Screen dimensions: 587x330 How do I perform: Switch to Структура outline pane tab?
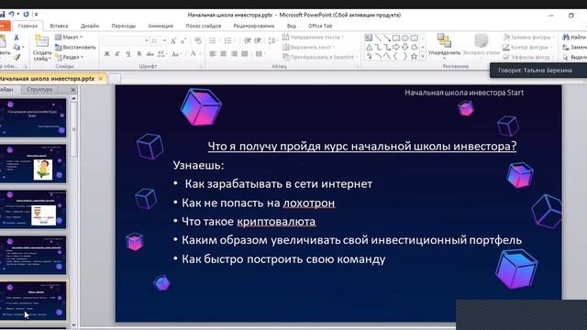pos(39,90)
